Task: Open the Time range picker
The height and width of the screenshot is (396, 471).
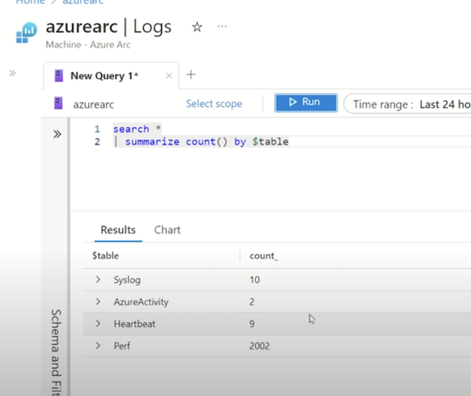Action: pyautogui.click(x=408, y=104)
